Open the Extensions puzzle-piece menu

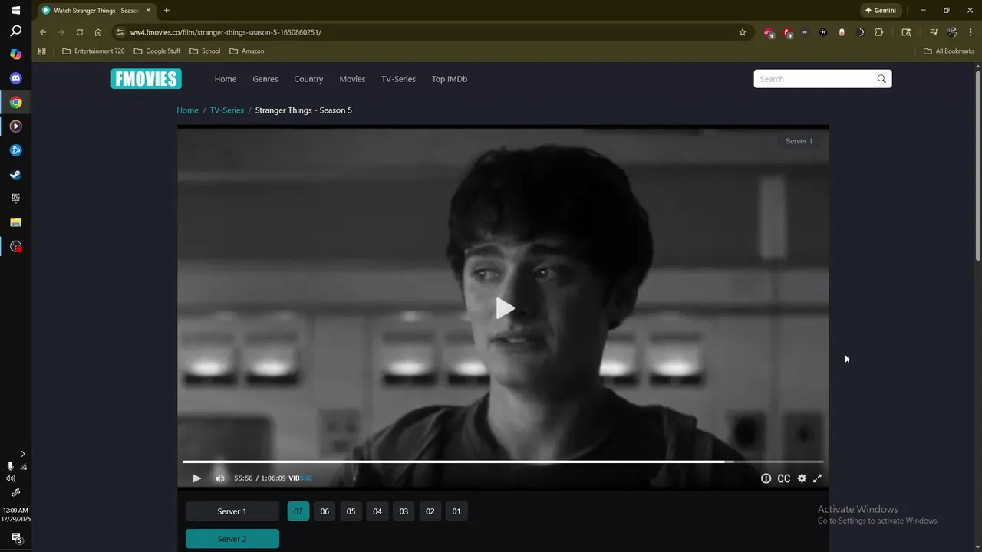coord(879,32)
